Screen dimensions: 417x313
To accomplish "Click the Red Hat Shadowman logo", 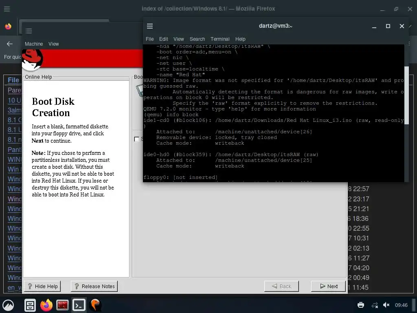I will point(32,60).
